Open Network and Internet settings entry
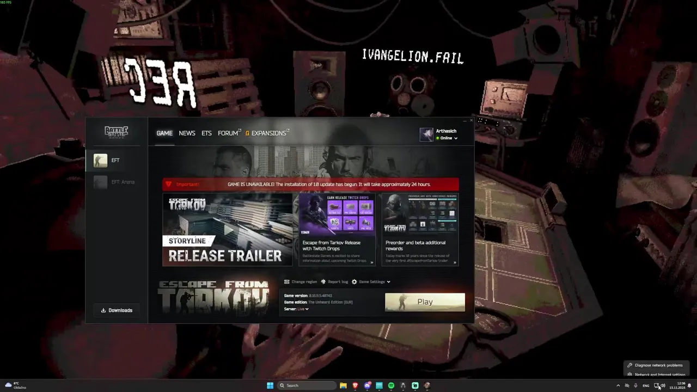This screenshot has width=697, height=392. [656, 375]
